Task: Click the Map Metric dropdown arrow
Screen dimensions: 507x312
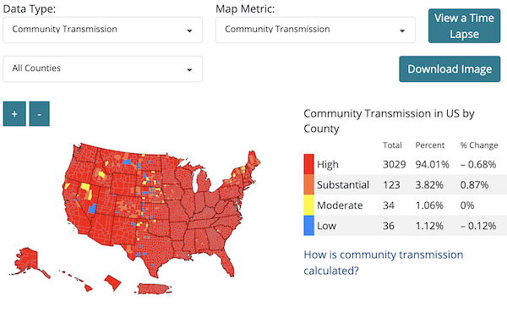Action: pos(402,30)
